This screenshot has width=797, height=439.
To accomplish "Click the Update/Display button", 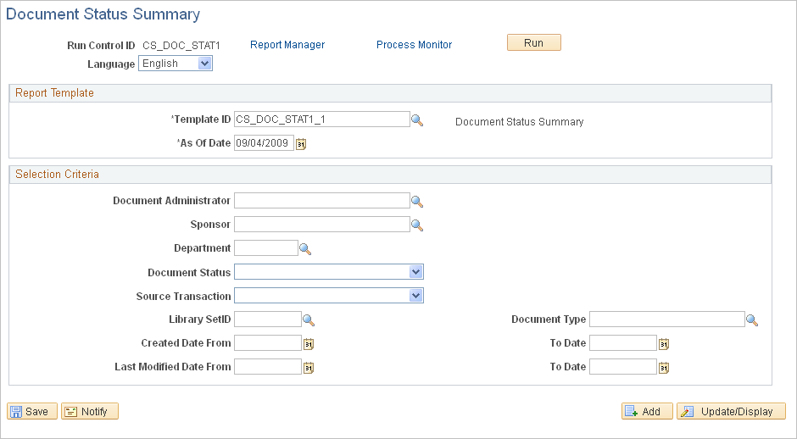I will (x=731, y=411).
